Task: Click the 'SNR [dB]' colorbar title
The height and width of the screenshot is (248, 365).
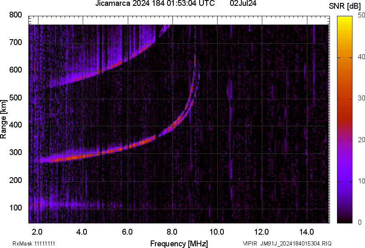Action: [345, 6]
